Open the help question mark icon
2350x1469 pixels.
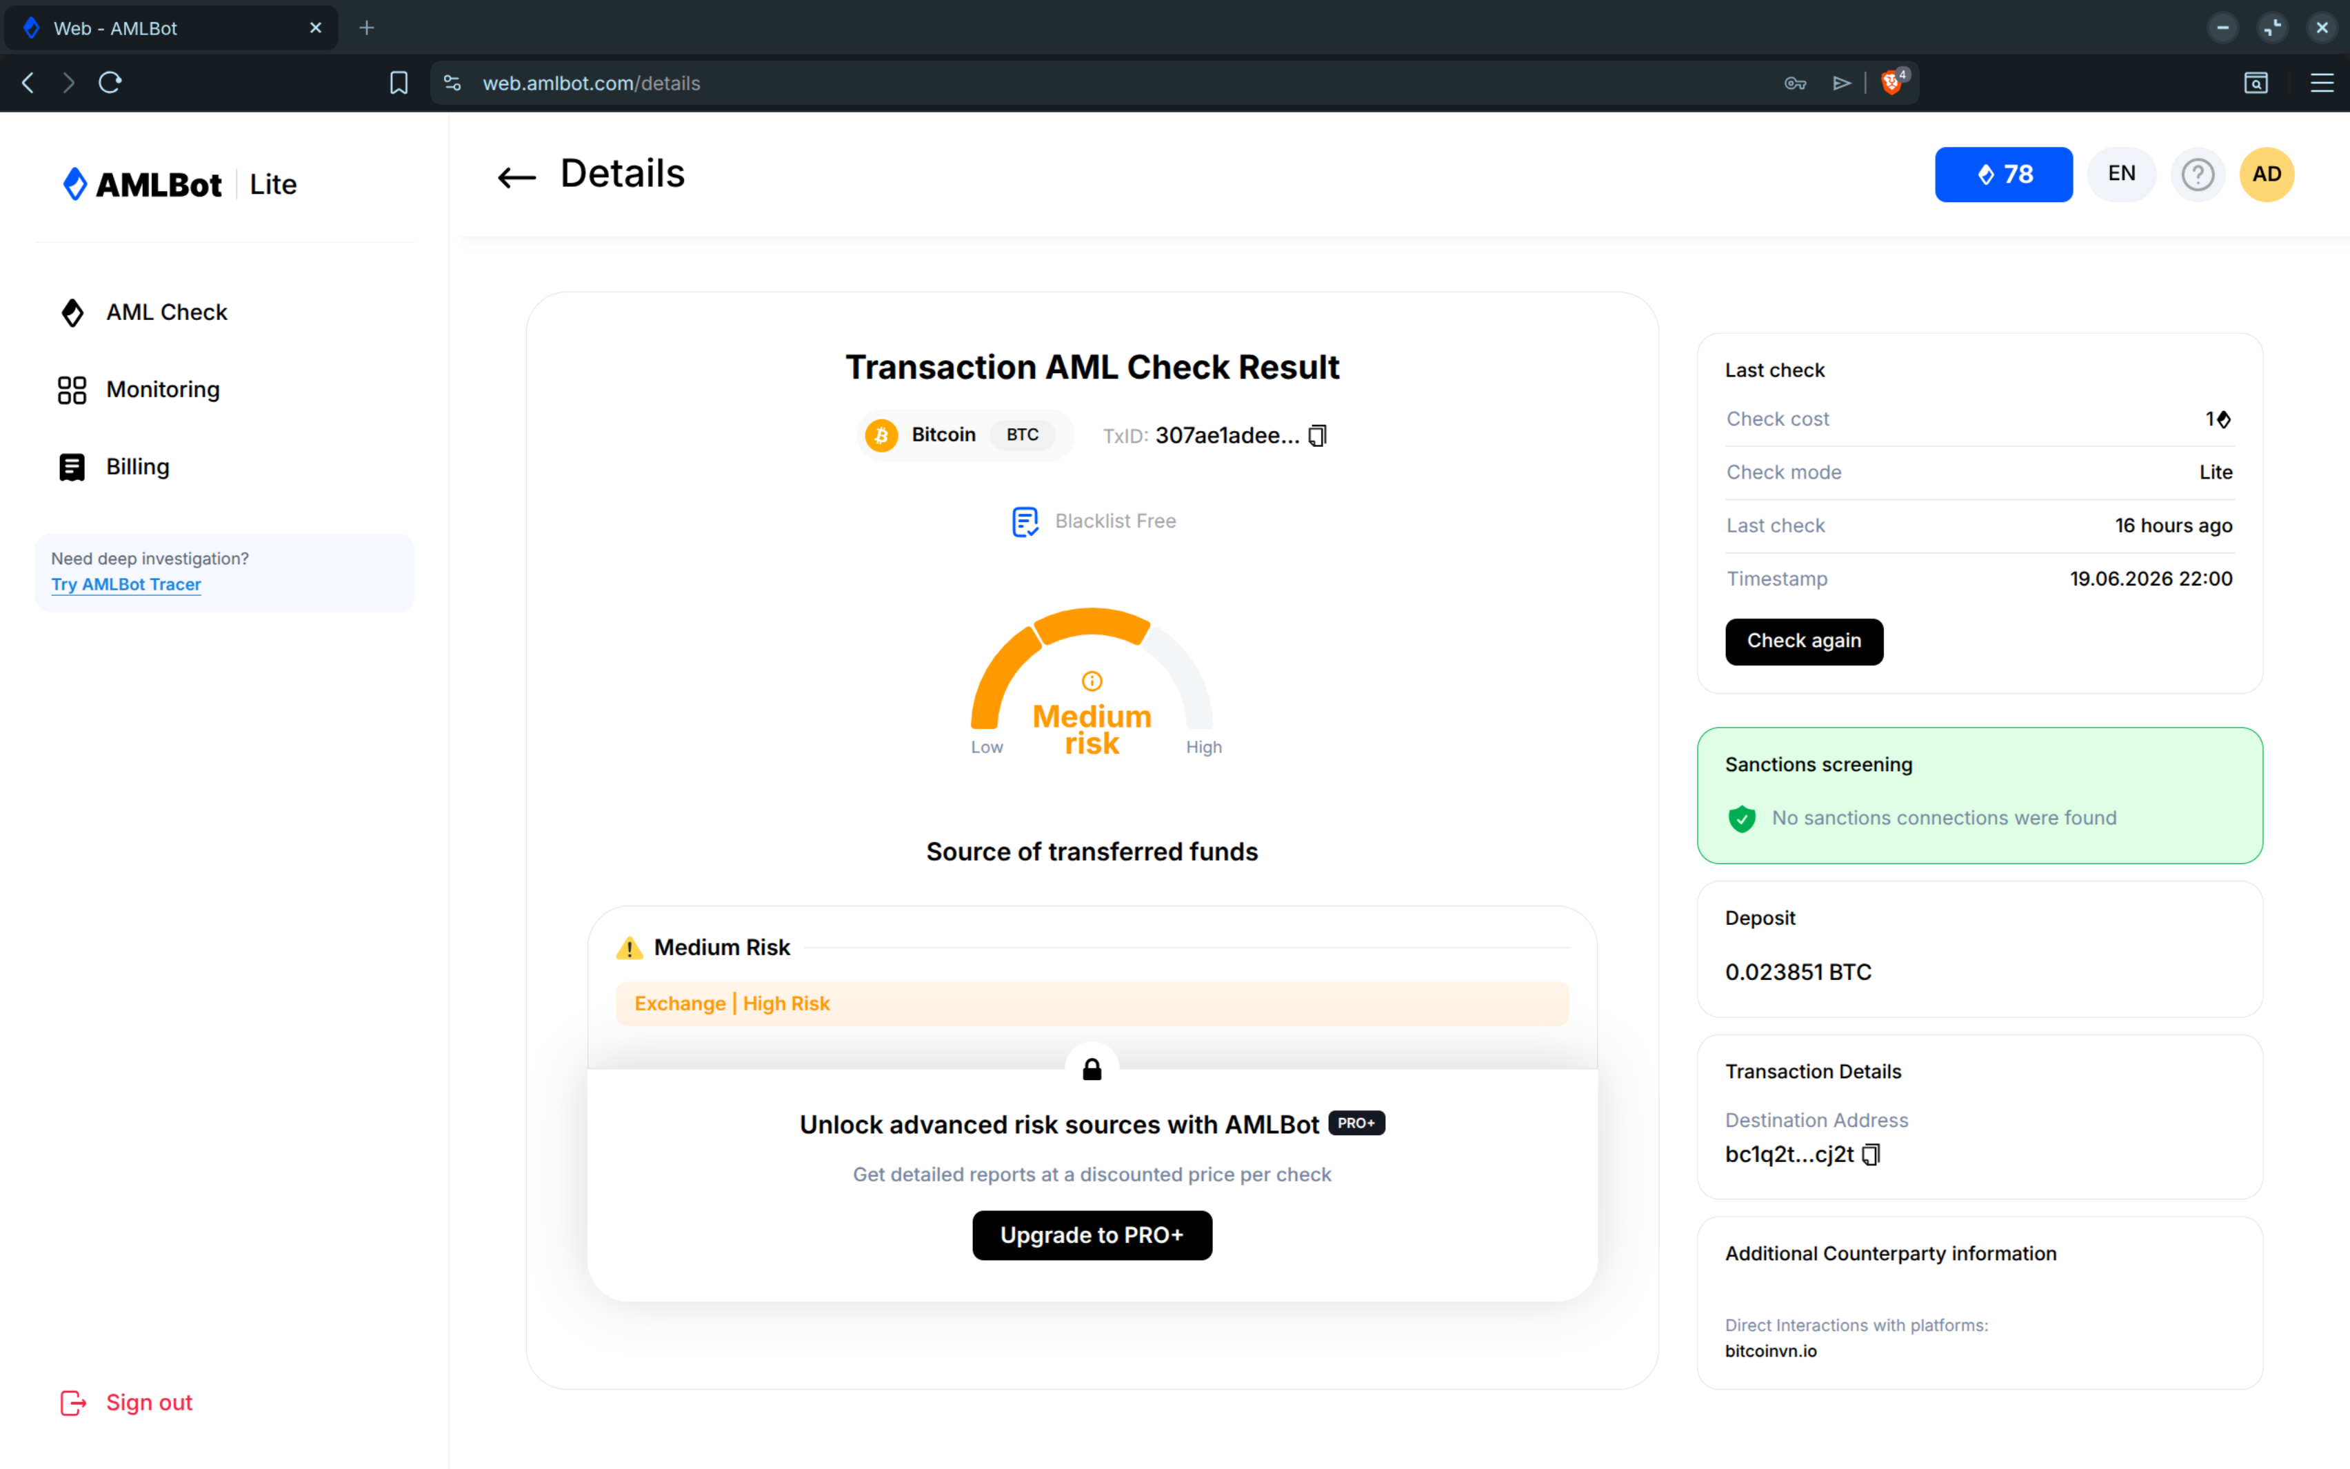(2198, 175)
